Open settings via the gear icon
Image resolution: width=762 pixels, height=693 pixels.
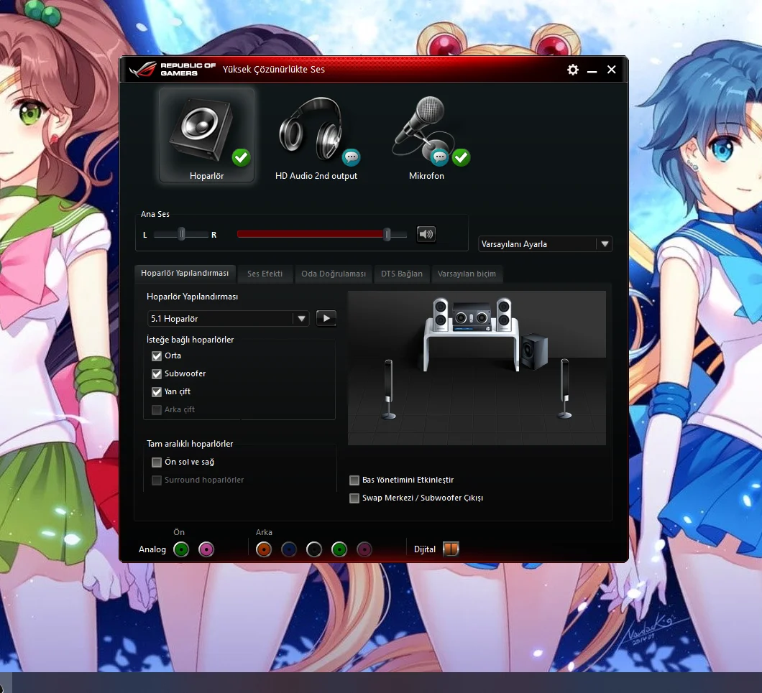[x=573, y=70]
